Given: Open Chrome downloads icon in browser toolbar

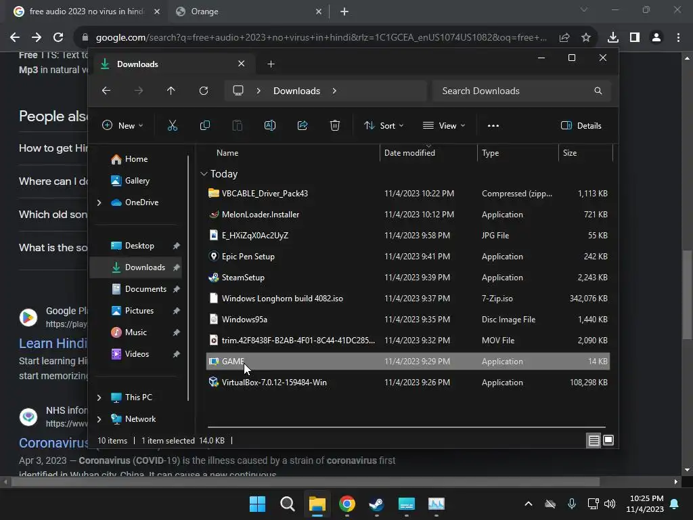Looking at the screenshot, I should click(x=613, y=38).
